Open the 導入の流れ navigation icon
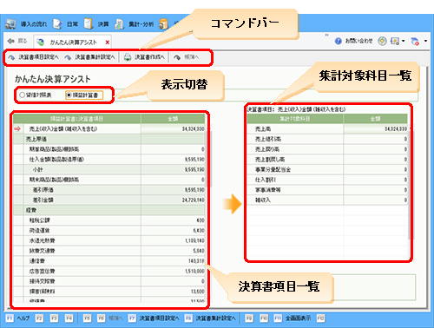434x328 pixels. pyautogui.click(x=10, y=24)
